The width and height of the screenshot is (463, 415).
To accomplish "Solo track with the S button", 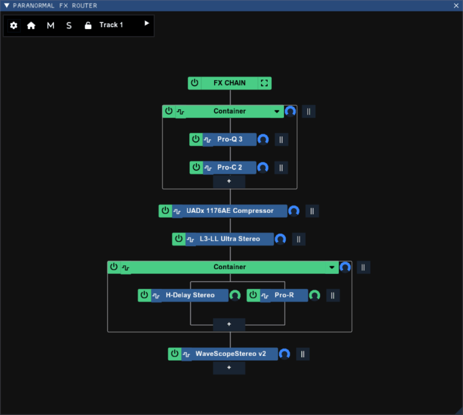I will tap(69, 26).
